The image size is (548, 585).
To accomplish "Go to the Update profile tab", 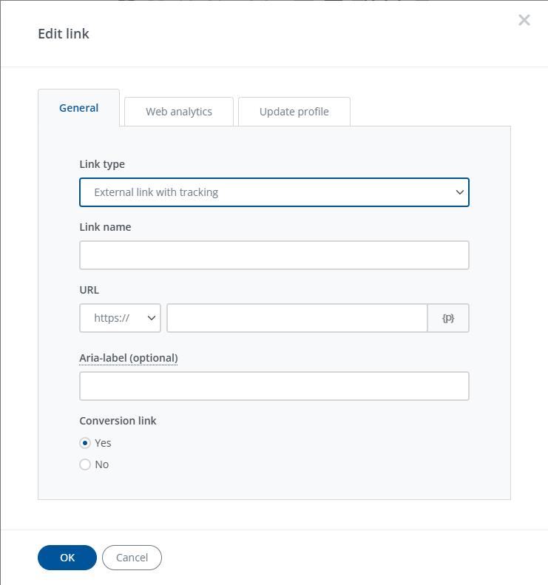I will (x=294, y=112).
